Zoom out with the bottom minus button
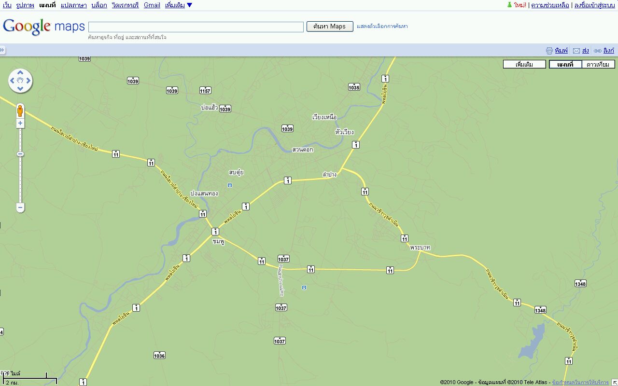 (20, 208)
